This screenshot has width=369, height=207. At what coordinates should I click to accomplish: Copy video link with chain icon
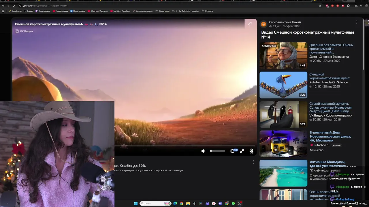[250, 24]
